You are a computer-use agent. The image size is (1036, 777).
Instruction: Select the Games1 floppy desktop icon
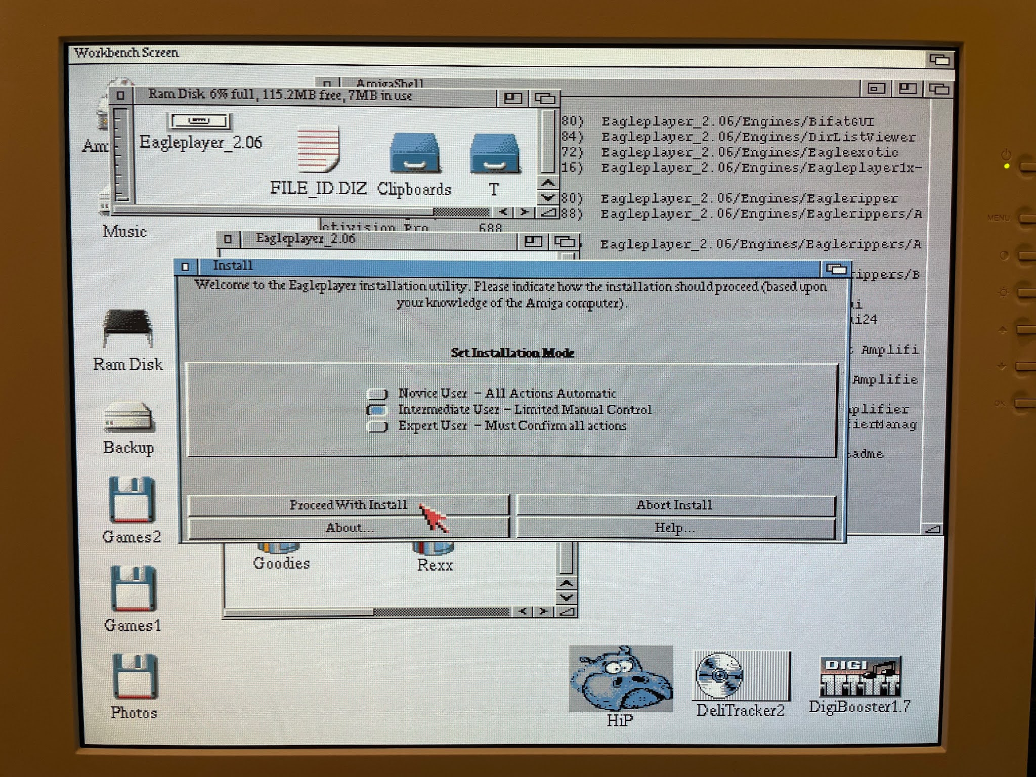pos(133,598)
